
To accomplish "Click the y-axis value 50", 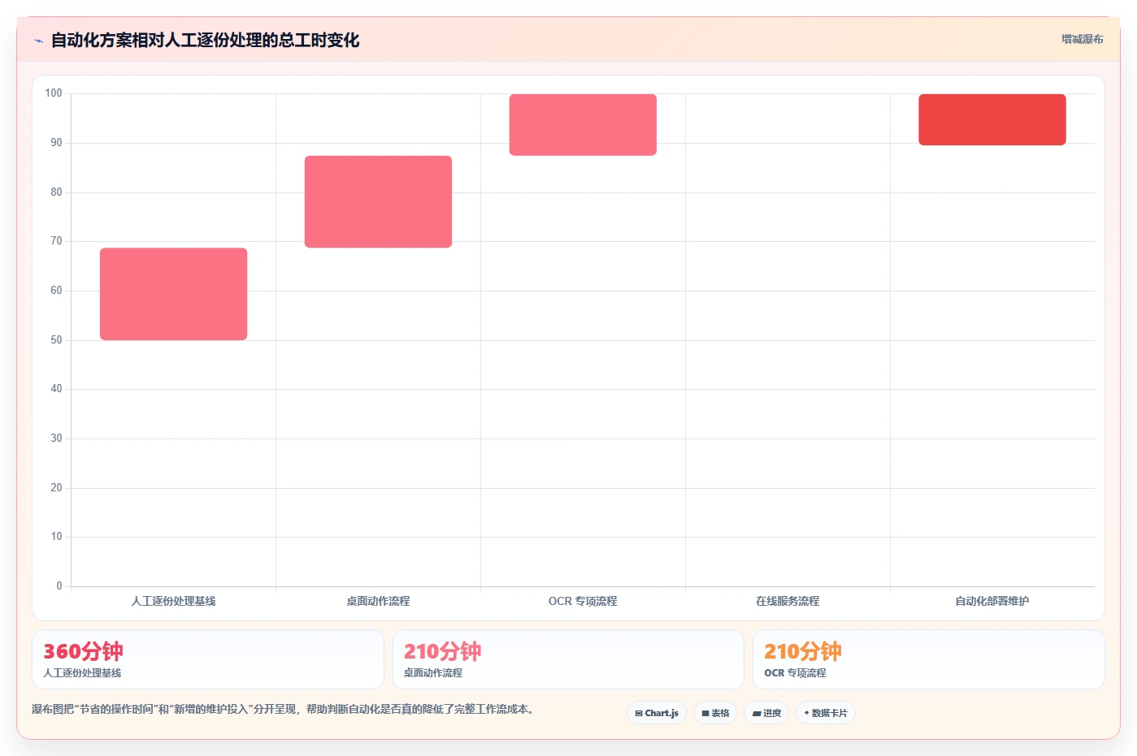I will tap(56, 340).
